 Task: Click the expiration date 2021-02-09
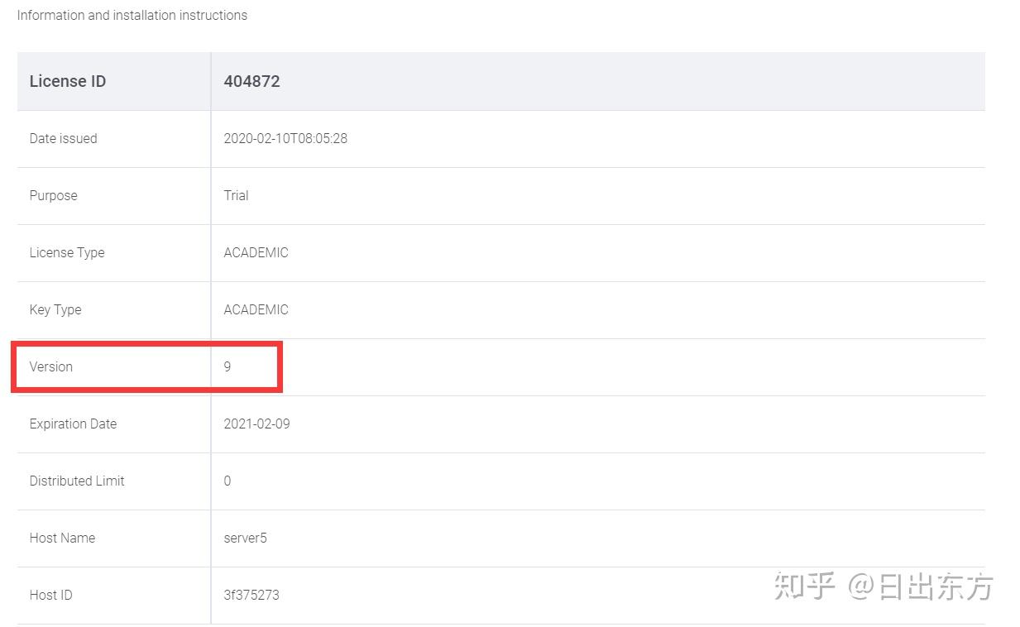coord(256,424)
